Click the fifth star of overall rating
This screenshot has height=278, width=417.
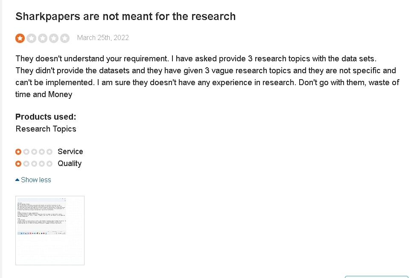click(65, 38)
